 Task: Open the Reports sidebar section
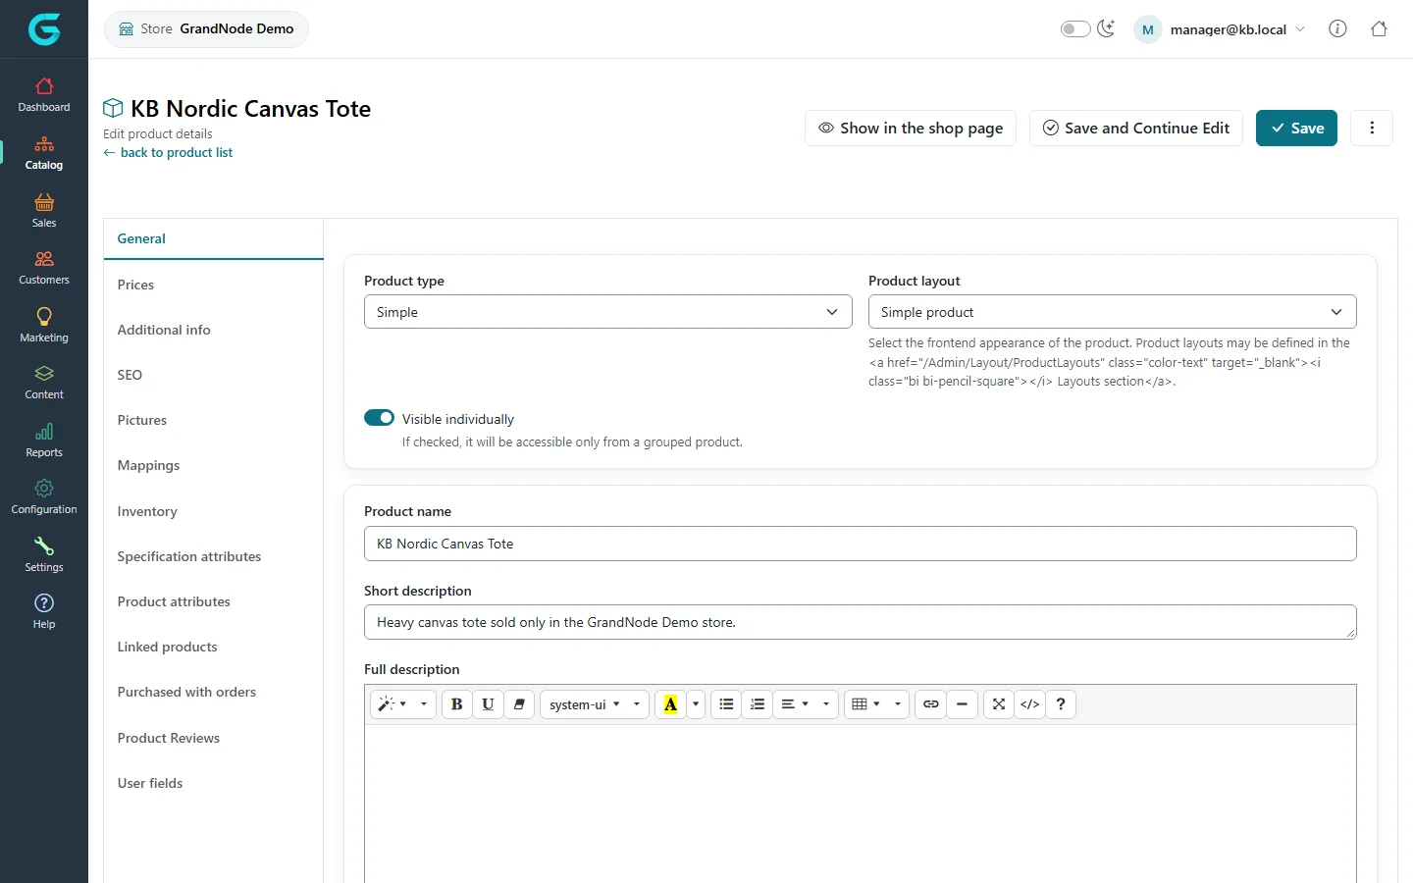[44, 441]
